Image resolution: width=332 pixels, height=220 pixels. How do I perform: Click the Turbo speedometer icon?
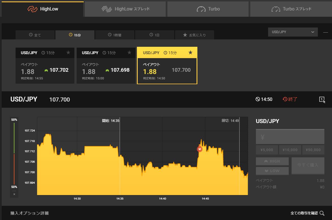(x=201, y=9)
